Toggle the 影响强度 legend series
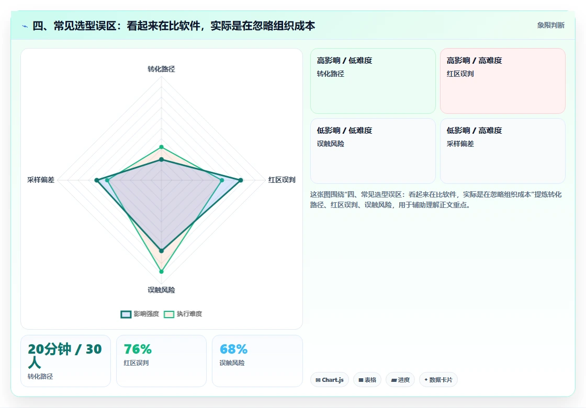586x408 pixels. tap(140, 314)
